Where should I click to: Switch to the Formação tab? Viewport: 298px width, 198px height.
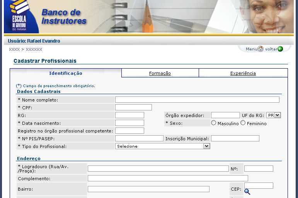(160, 73)
